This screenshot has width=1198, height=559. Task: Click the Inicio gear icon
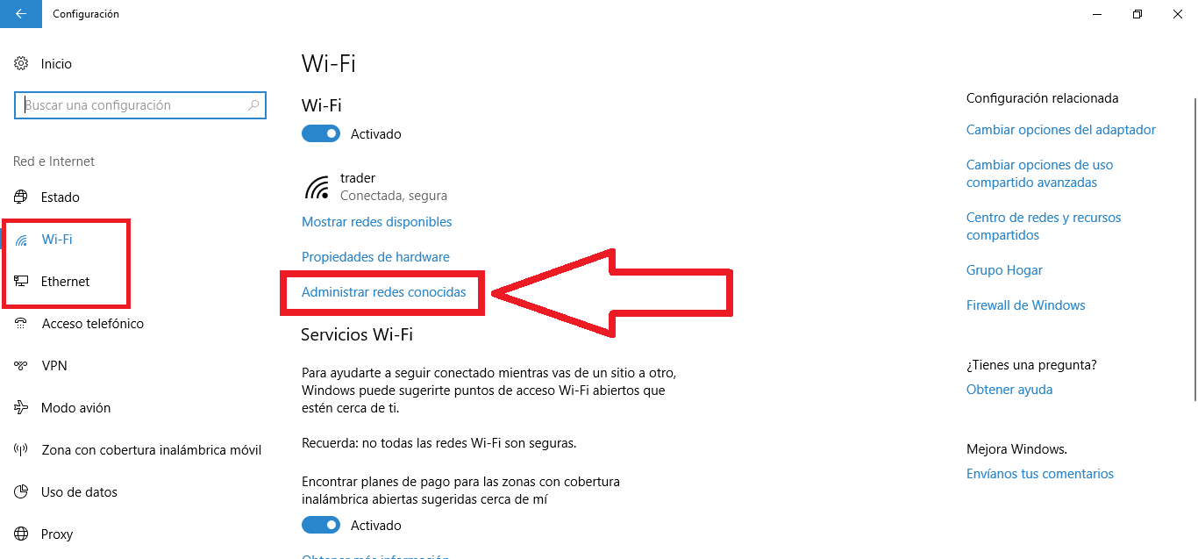click(x=21, y=64)
